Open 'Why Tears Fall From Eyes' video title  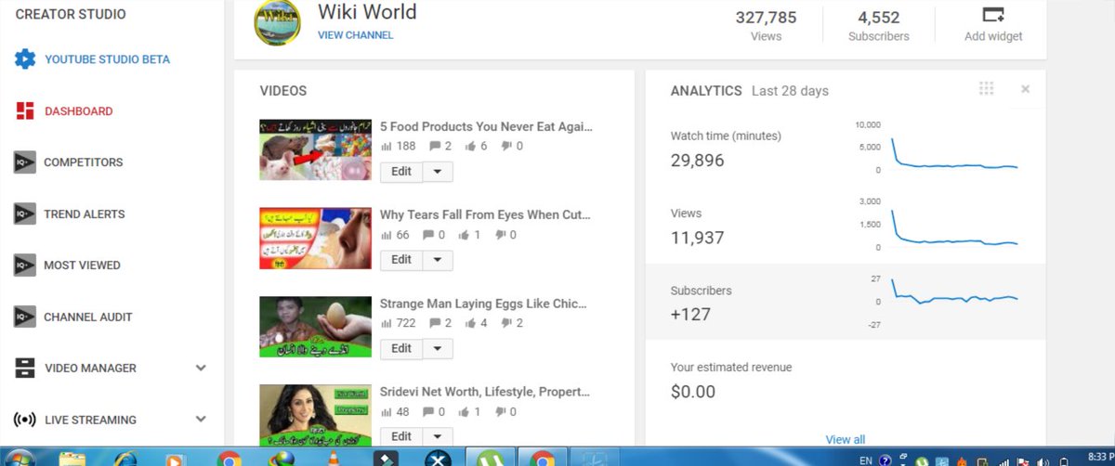pyautogui.click(x=485, y=214)
